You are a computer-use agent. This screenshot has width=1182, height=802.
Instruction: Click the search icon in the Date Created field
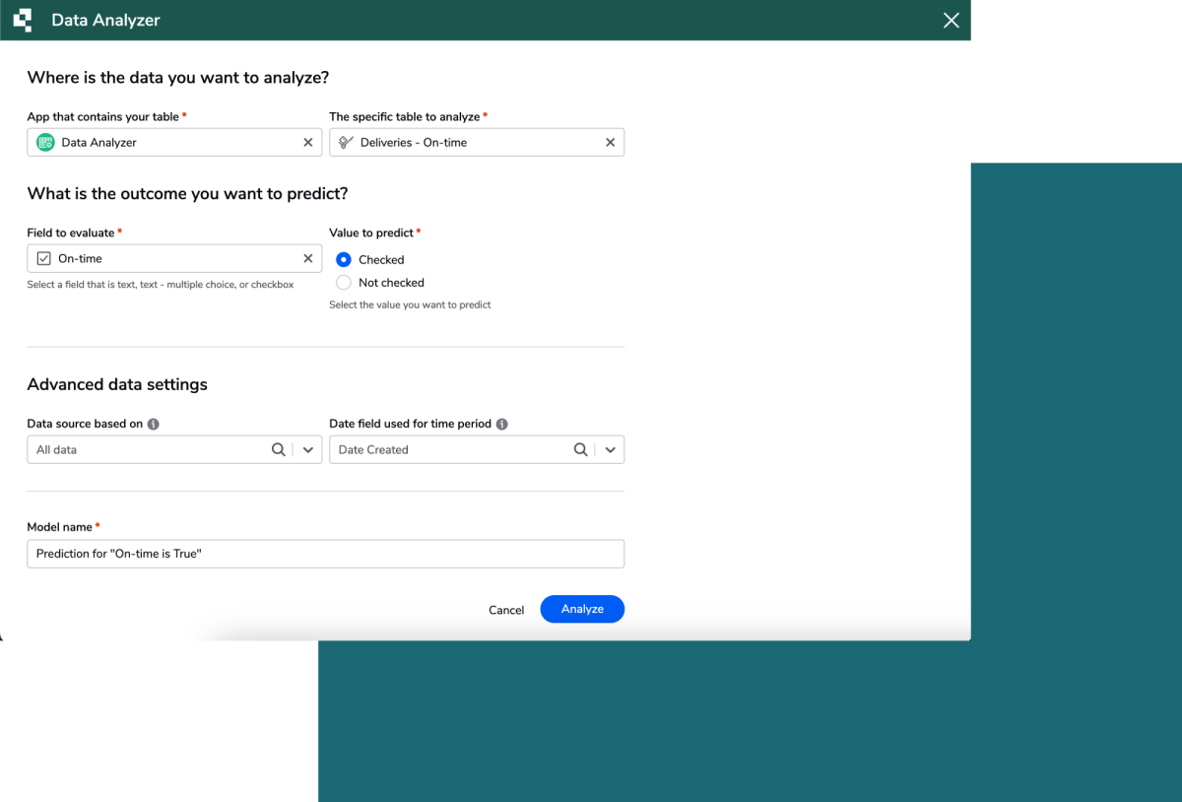[x=580, y=449]
